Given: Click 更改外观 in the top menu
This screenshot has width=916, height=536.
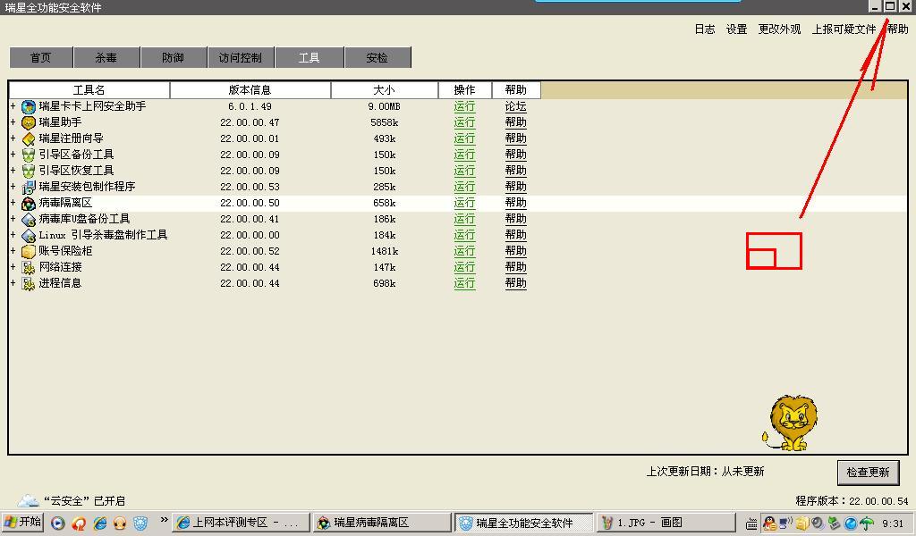Looking at the screenshot, I should pyautogui.click(x=779, y=29).
